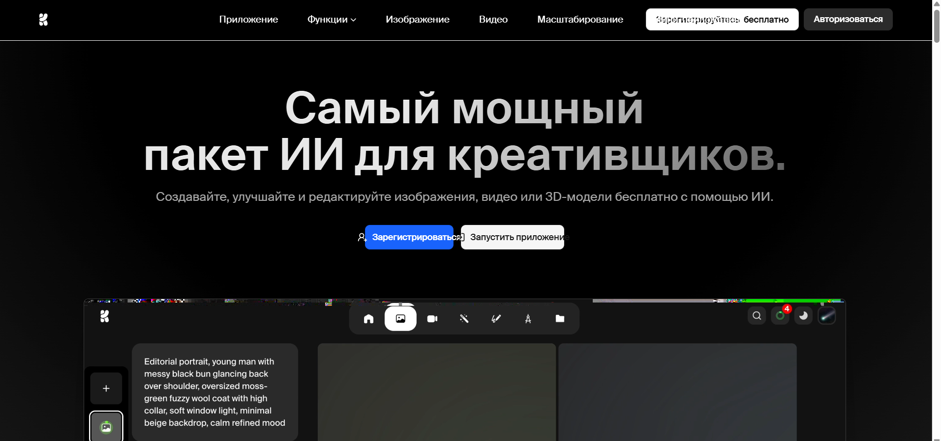Screen dimensions: 941x441
Task: Select the paintbrush Edit tool icon
Action: (496, 319)
